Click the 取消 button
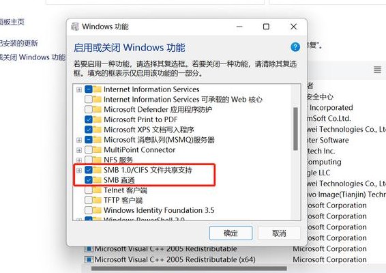The image size is (386, 273). tap(279, 233)
